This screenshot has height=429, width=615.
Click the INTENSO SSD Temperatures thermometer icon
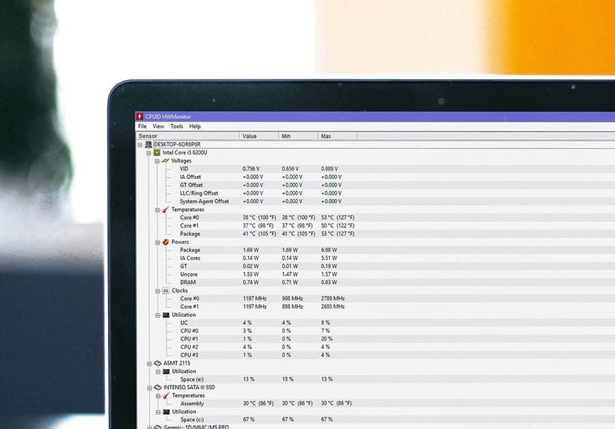coord(166,396)
